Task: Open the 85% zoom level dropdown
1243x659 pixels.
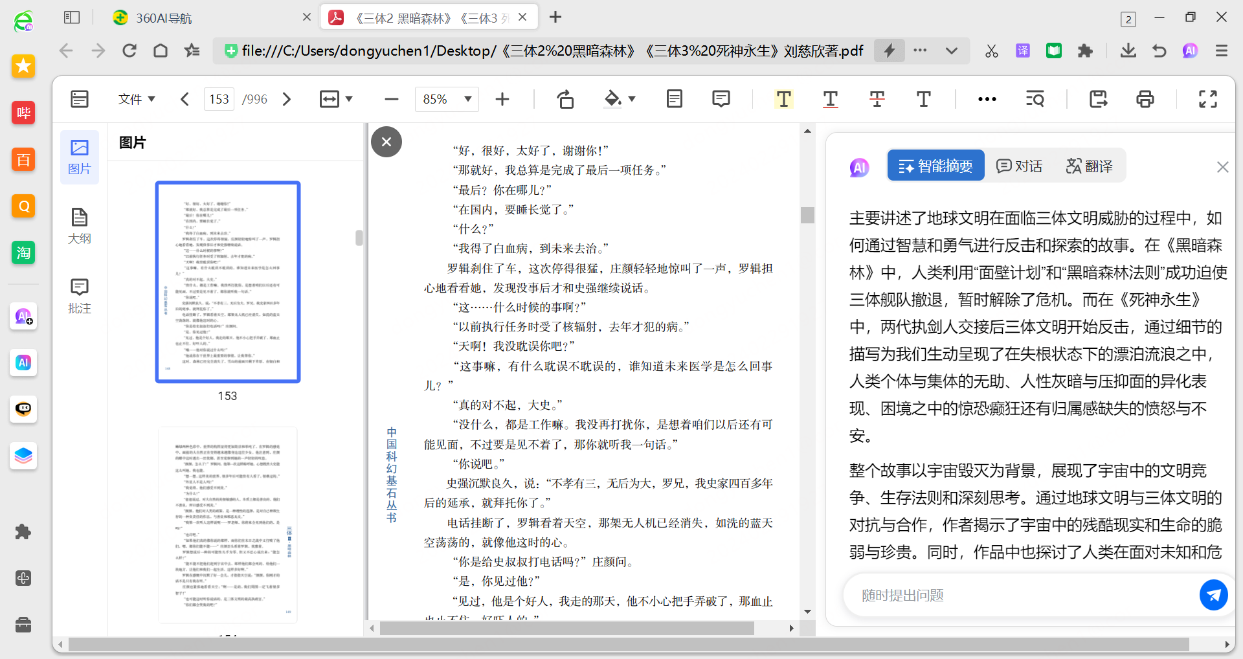Action: click(x=447, y=99)
